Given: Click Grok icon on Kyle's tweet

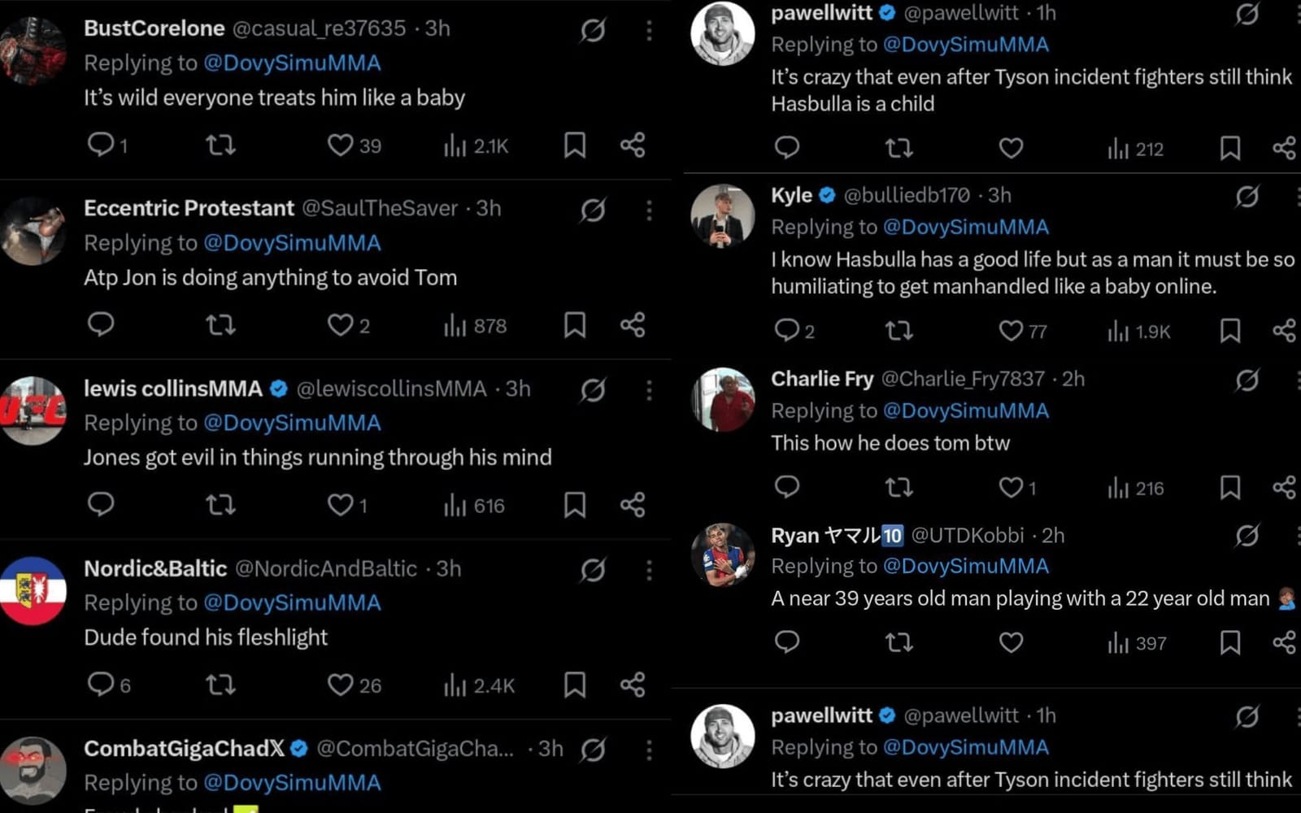Looking at the screenshot, I should pyautogui.click(x=1247, y=197).
